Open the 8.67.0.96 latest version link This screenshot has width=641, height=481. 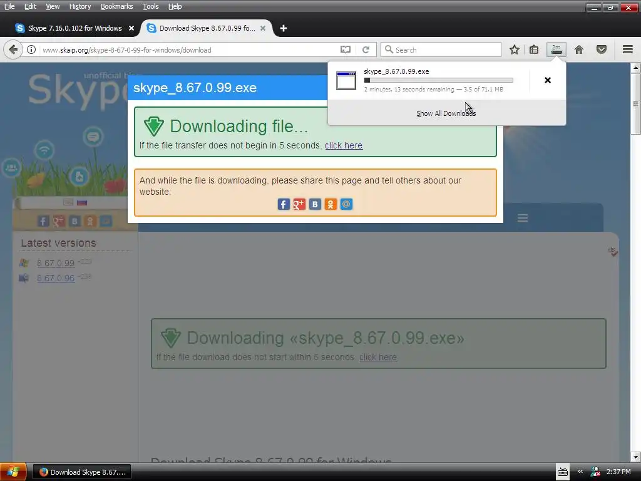coord(56,278)
